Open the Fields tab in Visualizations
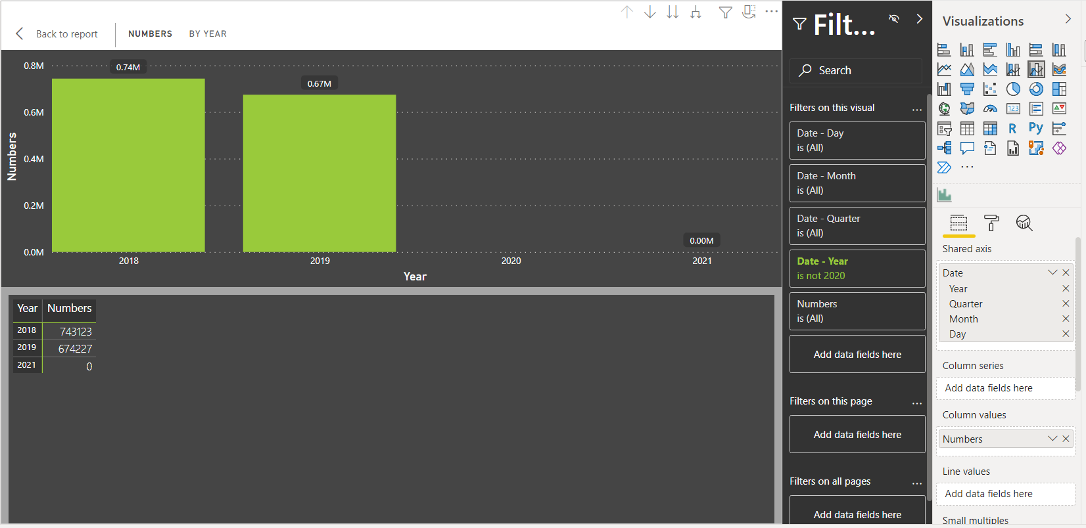The width and height of the screenshot is (1086, 528). click(x=959, y=223)
